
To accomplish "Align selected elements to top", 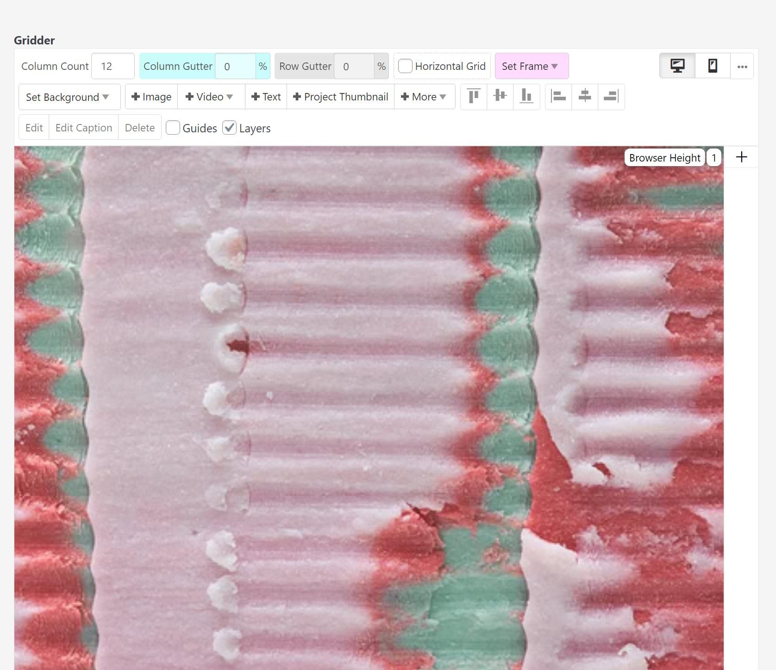I will pos(474,97).
